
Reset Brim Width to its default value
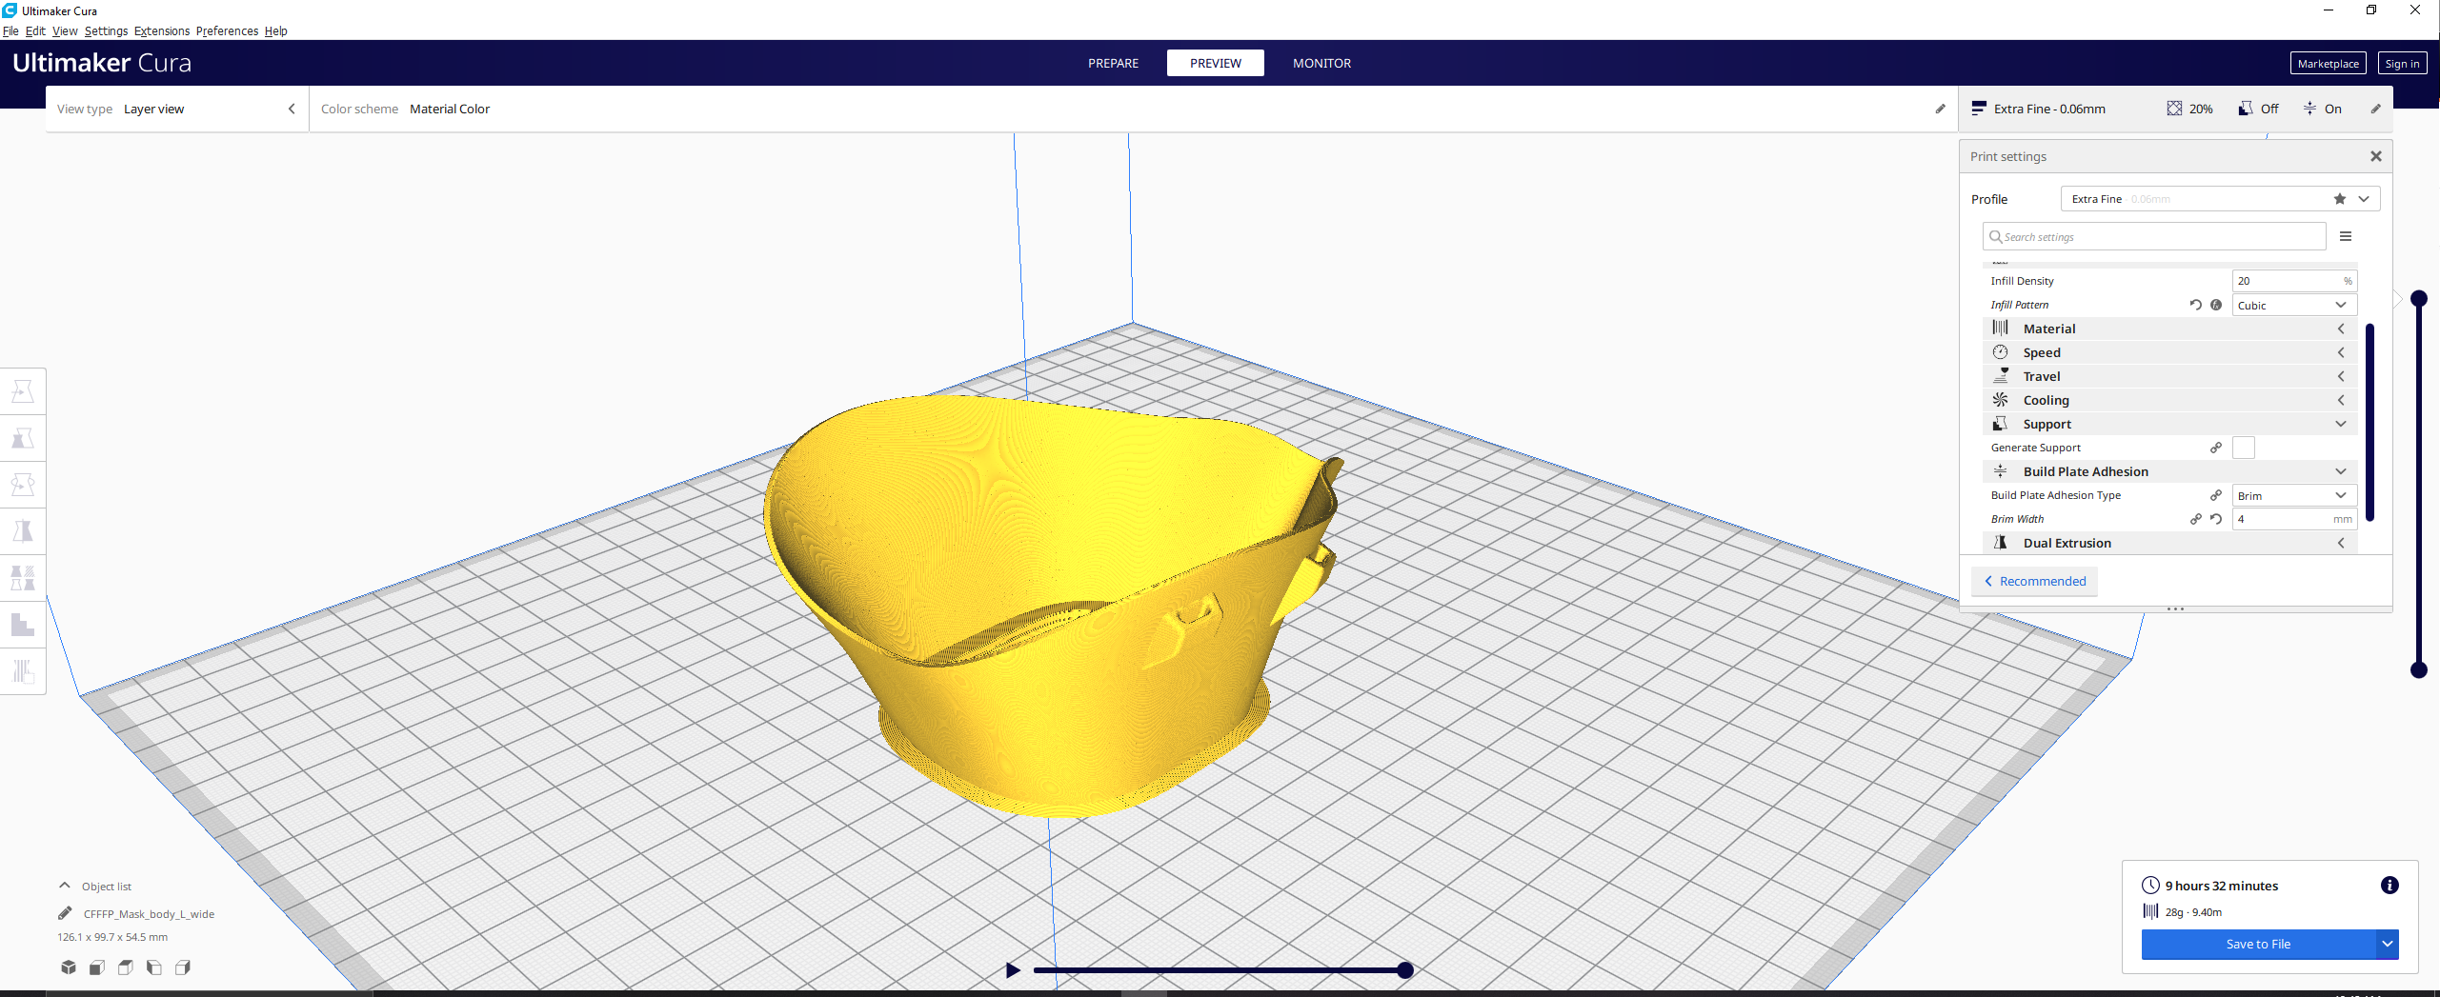(2216, 519)
